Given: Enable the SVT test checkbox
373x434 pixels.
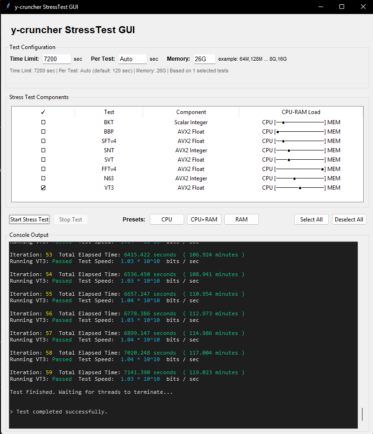Looking at the screenshot, I should (43, 160).
